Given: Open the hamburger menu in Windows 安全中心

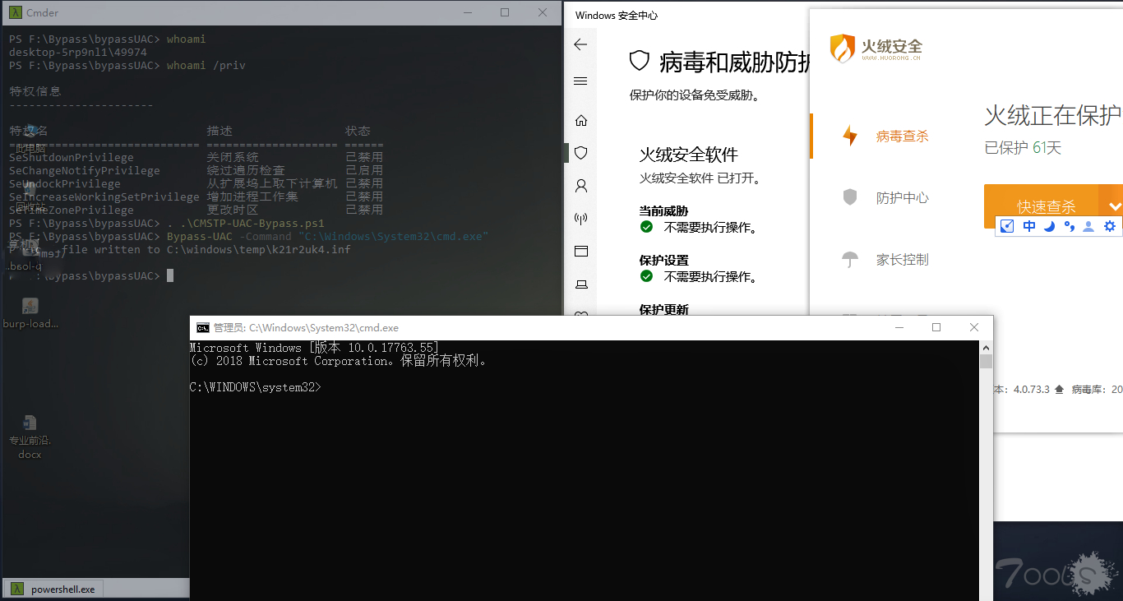Looking at the screenshot, I should tap(581, 81).
